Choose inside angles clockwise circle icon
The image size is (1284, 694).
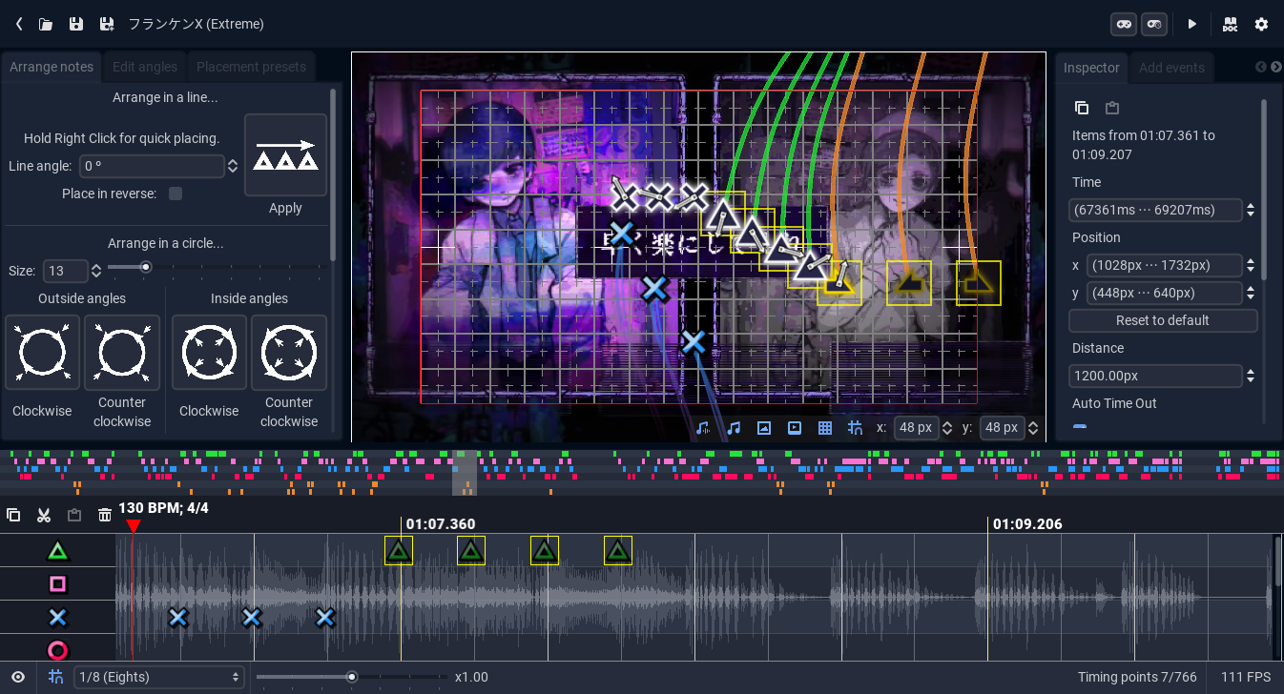[x=209, y=353]
